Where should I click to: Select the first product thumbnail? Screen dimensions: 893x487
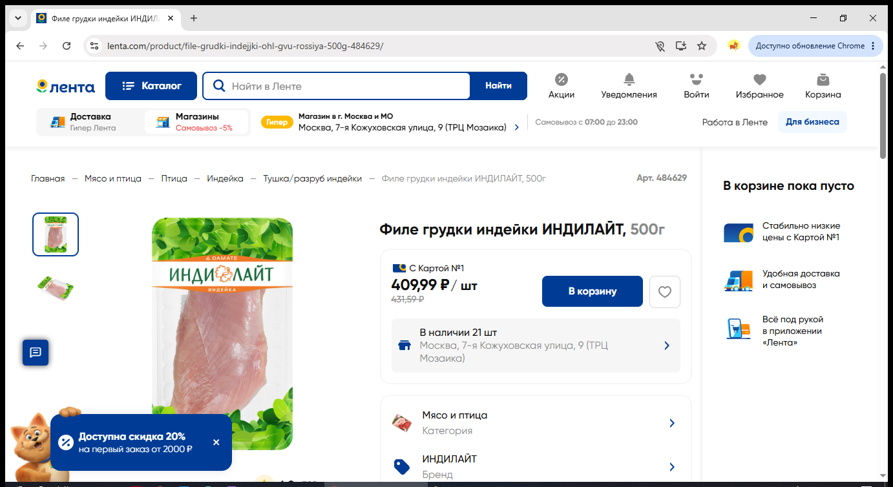tap(56, 234)
